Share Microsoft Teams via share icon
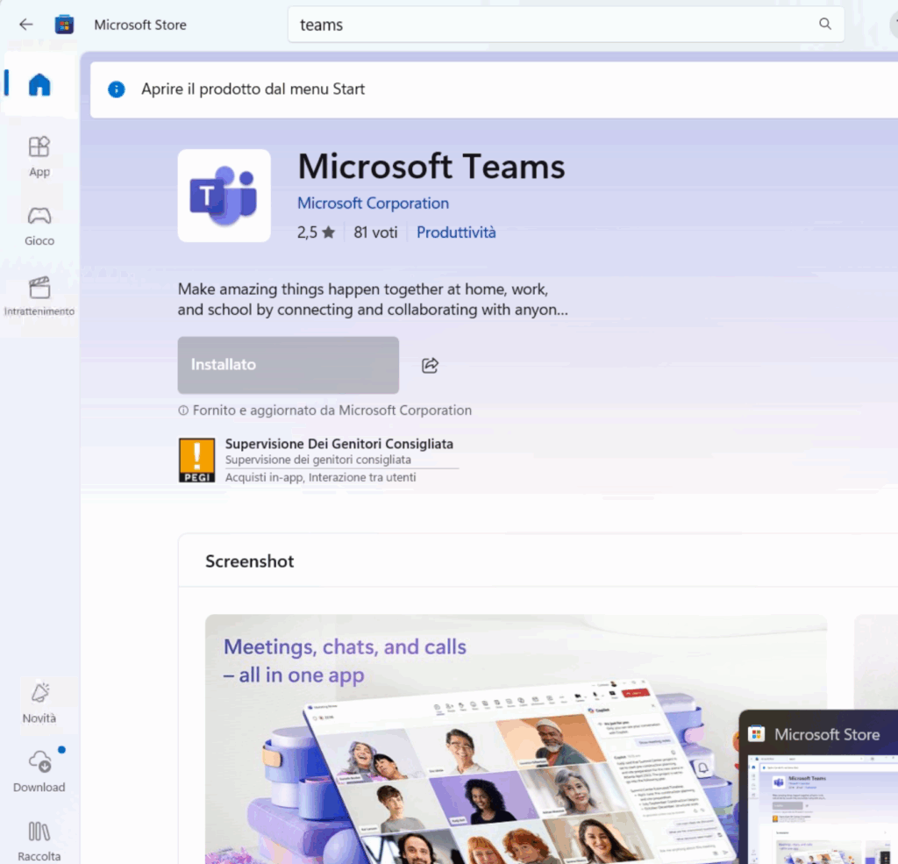Image resolution: width=898 pixels, height=864 pixels. [x=430, y=365]
